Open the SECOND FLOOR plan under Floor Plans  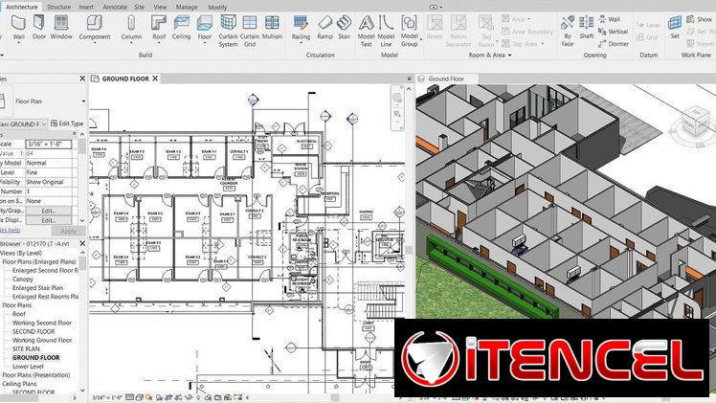[34, 331]
